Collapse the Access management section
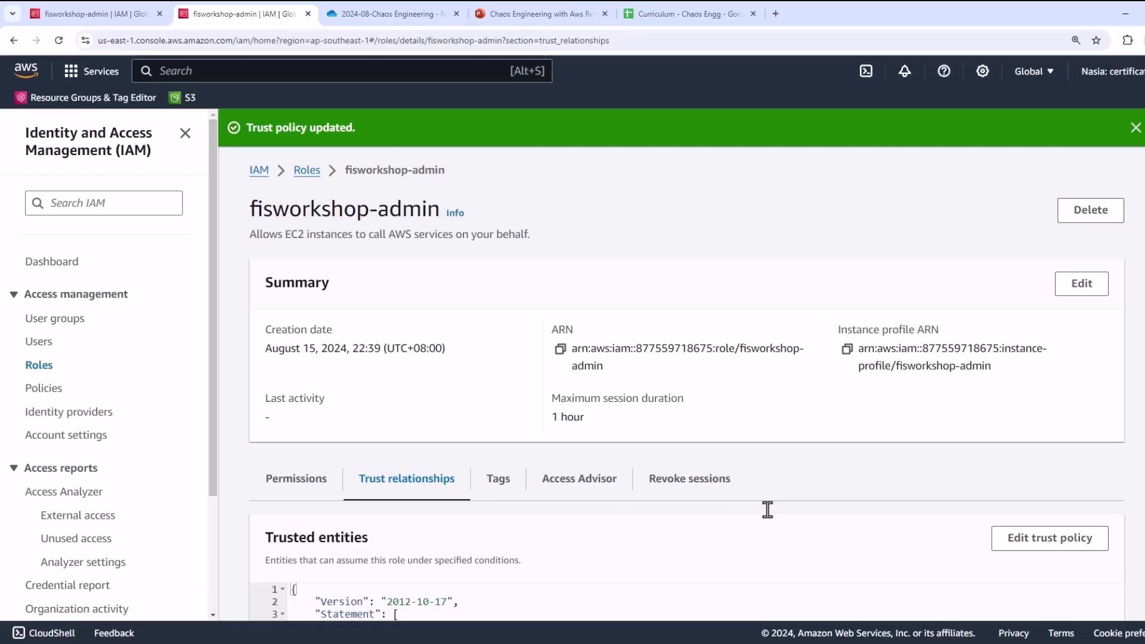Image resolution: width=1145 pixels, height=644 pixels. click(x=14, y=295)
